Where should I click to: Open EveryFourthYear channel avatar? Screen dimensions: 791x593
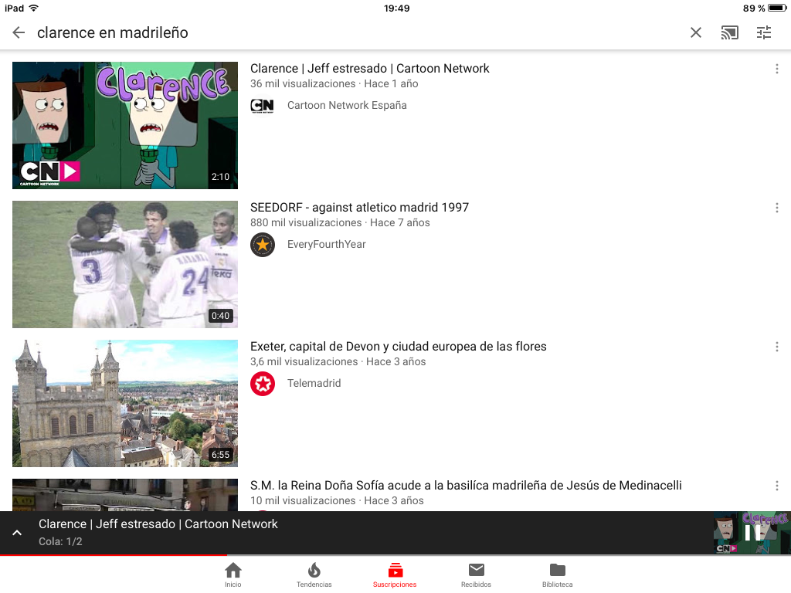[263, 245]
